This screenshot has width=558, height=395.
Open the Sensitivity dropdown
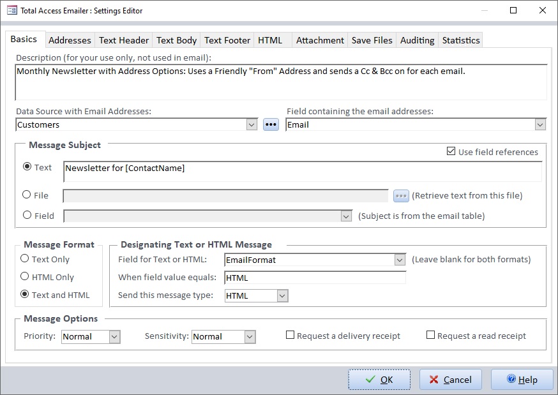pos(250,337)
